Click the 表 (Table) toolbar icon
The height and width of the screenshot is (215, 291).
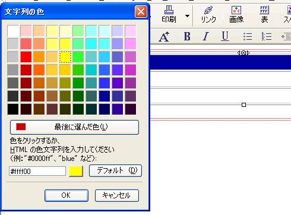(x=264, y=14)
